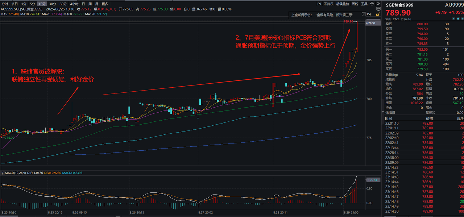This screenshot has width=464, height=217.
Task: Open MACD indicator help question mark
Action: tap(3, 173)
